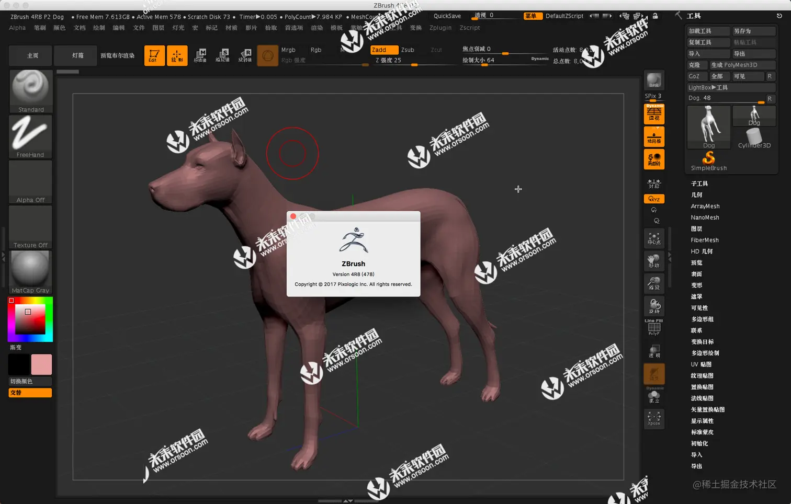
Task: Toggle Transparency (透明) button
Action: coord(654,351)
